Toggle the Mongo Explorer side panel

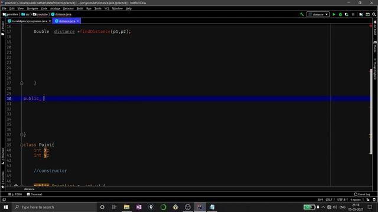[x=375, y=69]
